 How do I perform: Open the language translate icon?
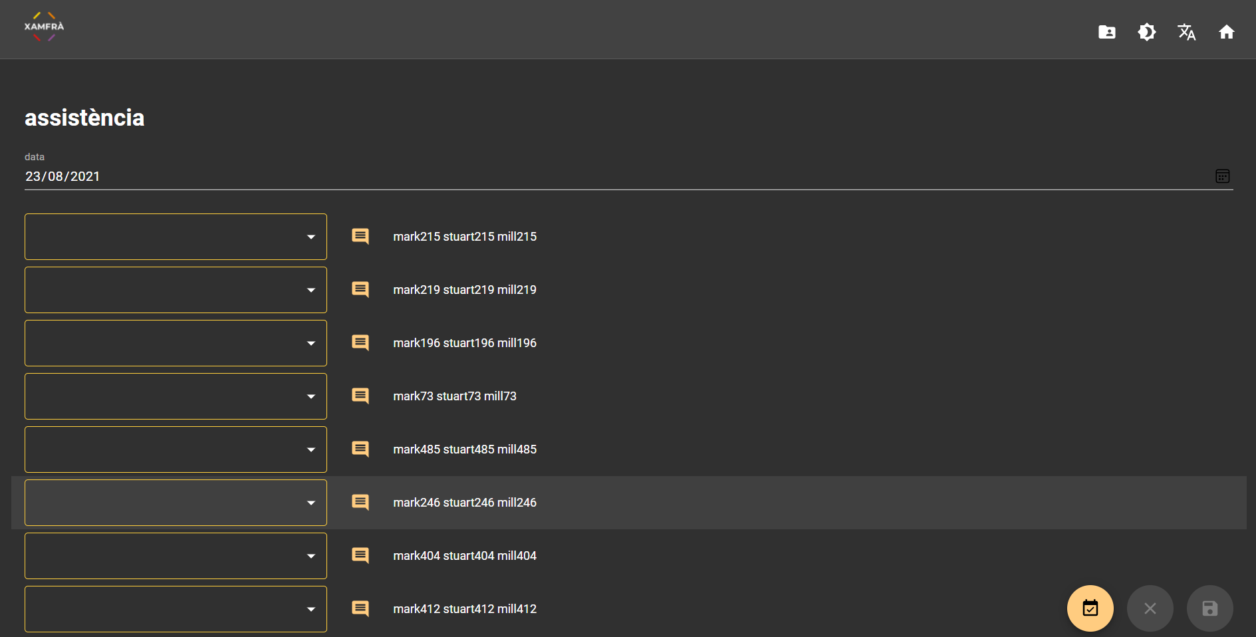coord(1187,32)
